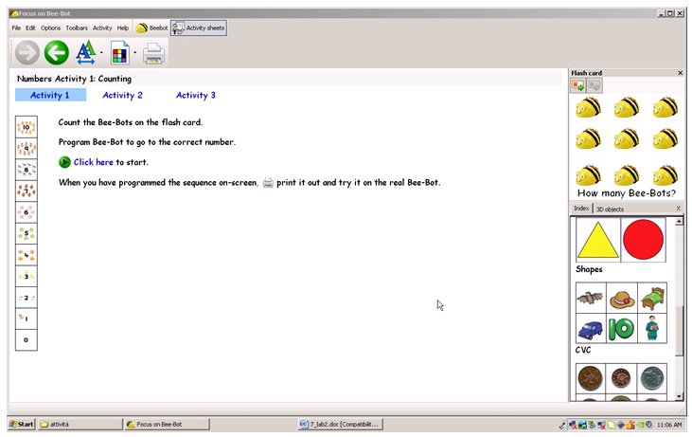
Task: Open the Toolbars menu
Action: click(x=77, y=27)
